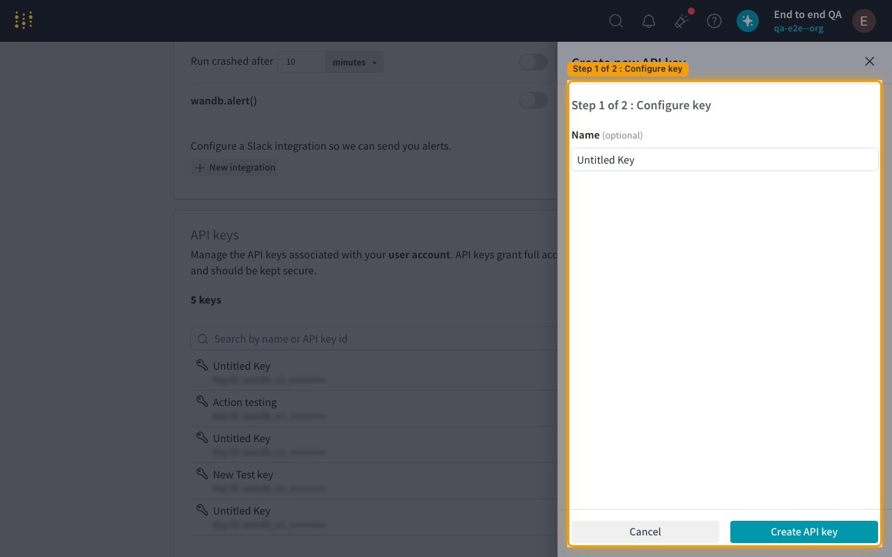Image resolution: width=892 pixels, height=557 pixels.
Task: Toggle the Run crashed alert switch
Action: pos(534,62)
